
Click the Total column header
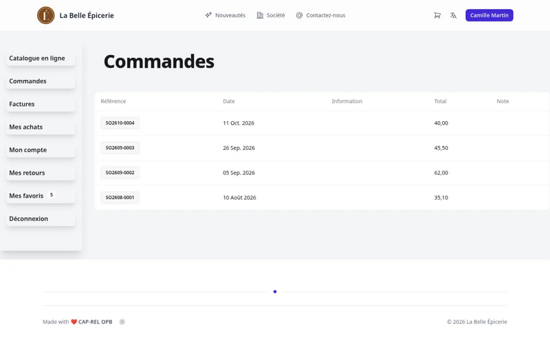pos(440,101)
